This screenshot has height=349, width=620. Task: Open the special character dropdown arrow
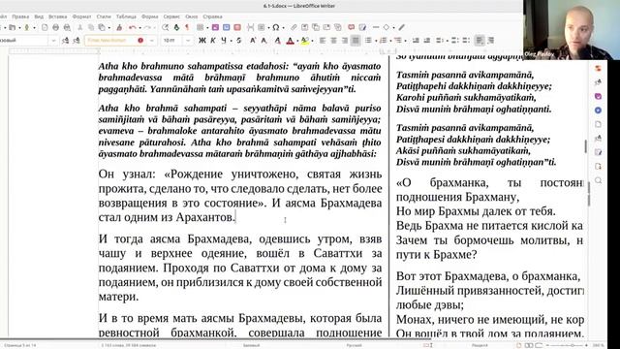click(283, 27)
